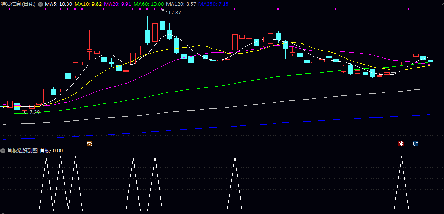Click the green MA60 indicator label
The image size is (444, 214).
pyautogui.click(x=149, y=4)
